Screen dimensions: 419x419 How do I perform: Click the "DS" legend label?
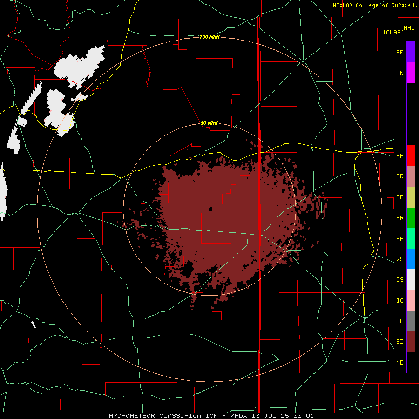click(399, 280)
